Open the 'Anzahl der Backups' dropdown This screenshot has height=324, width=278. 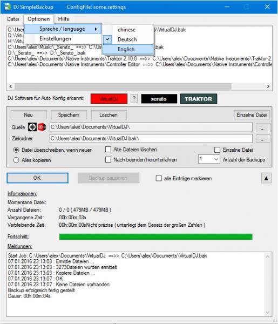[209, 159]
